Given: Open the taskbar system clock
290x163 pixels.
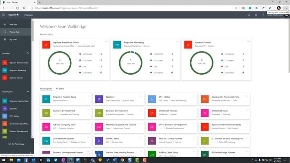Looking at the screenshot, I should (x=277, y=160).
